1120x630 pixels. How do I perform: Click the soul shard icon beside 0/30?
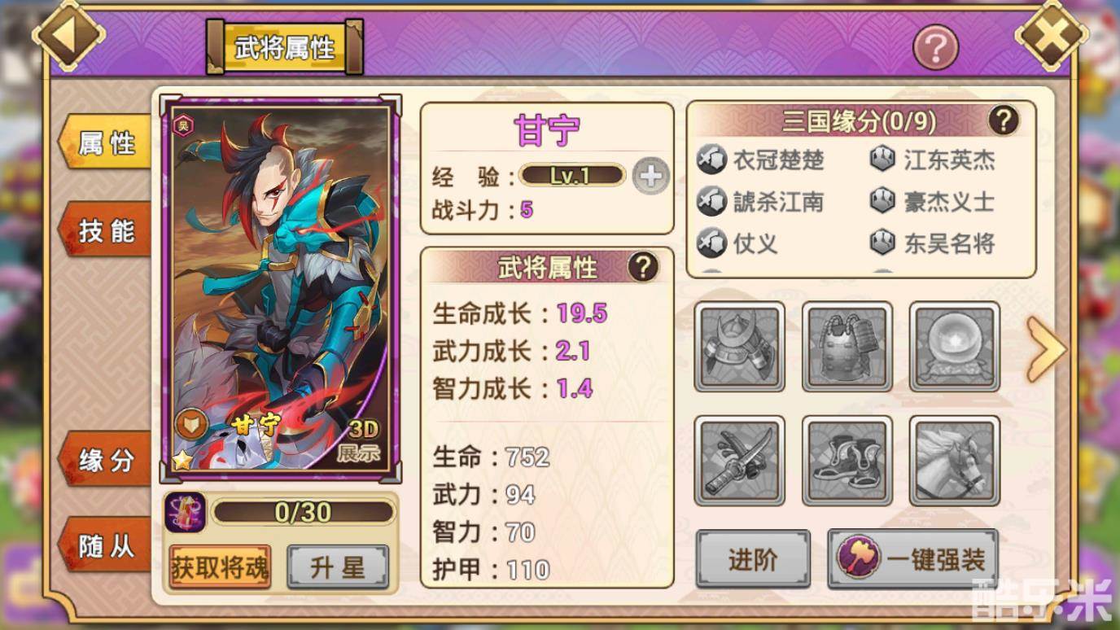click(184, 513)
